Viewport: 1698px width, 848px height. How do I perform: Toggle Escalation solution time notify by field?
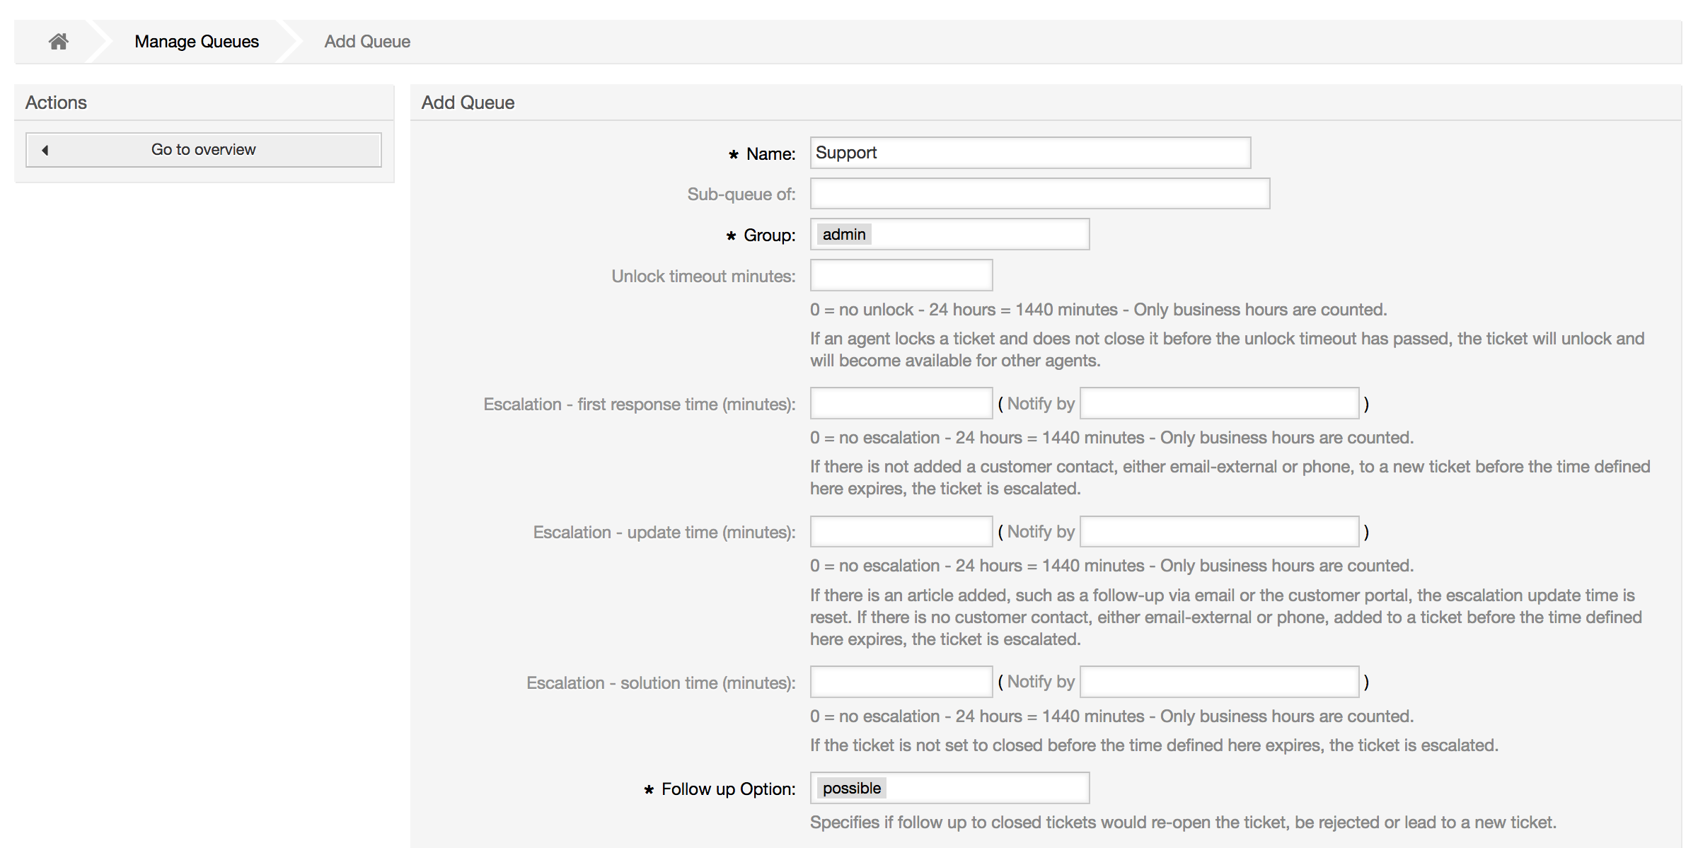pyautogui.click(x=1220, y=683)
